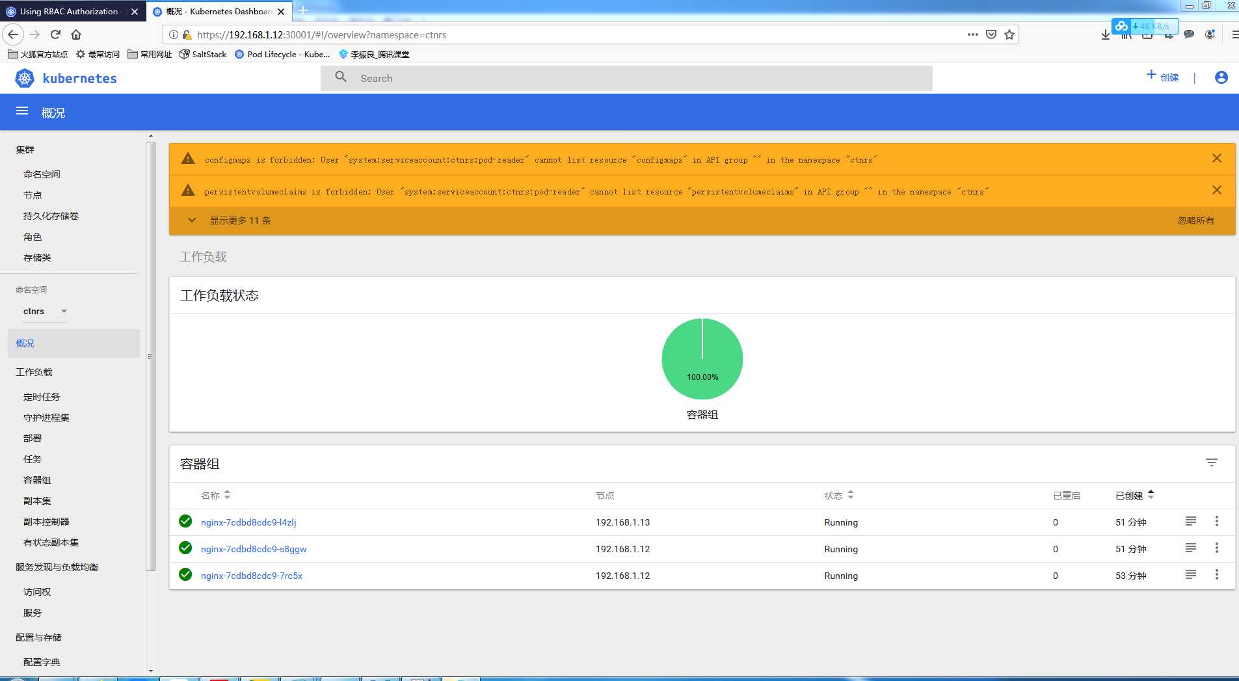Image resolution: width=1239 pixels, height=681 pixels.
Task: Open Pod Lifecycle bookmark
Action: coord(282,54)
